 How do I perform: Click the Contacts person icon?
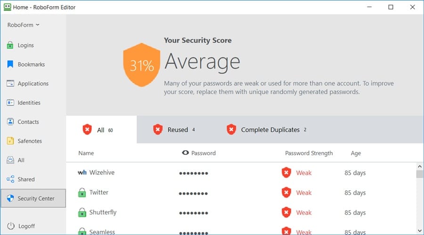(10, 122)
